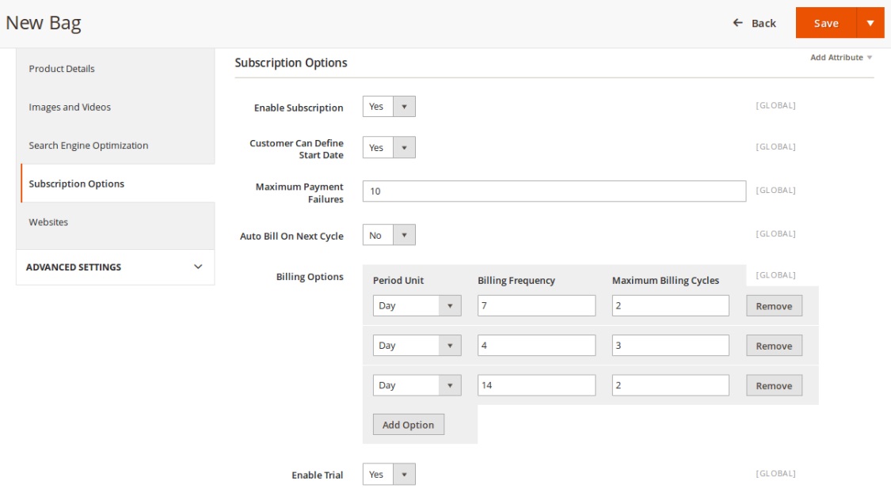
Task: Click the GLOBAL scope label beside Enable Subscription
Action: (775, 105)
